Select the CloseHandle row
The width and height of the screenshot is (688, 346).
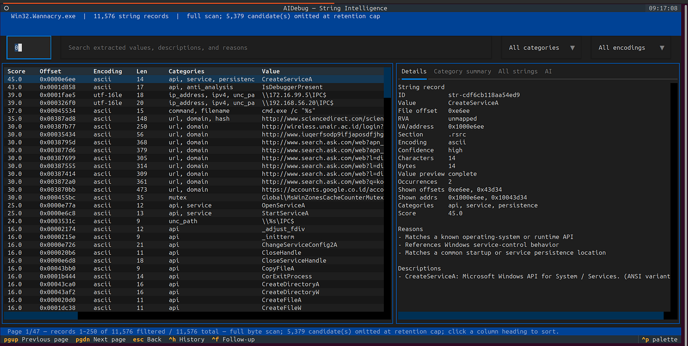click(194, 253)
